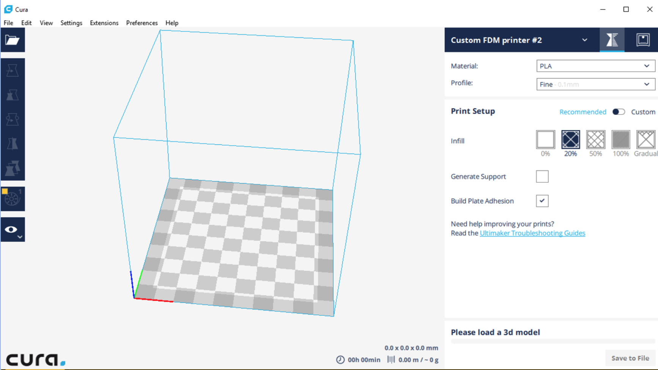Click the 0.00 m / ~ 0 g material text
This screenshot has width=658, height=370.
[x=418, y=360]
